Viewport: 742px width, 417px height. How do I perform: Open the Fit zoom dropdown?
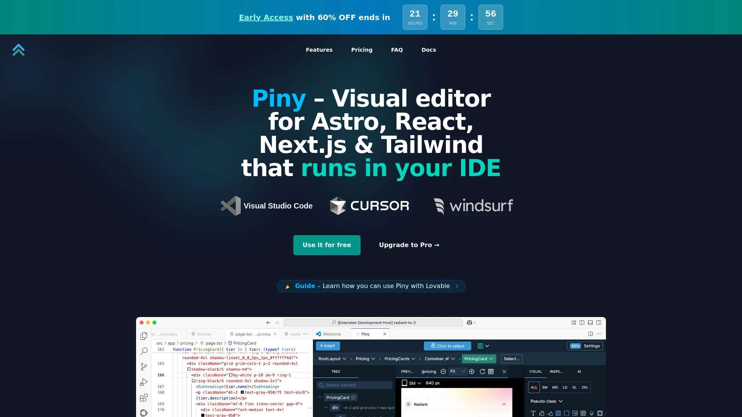458,371
